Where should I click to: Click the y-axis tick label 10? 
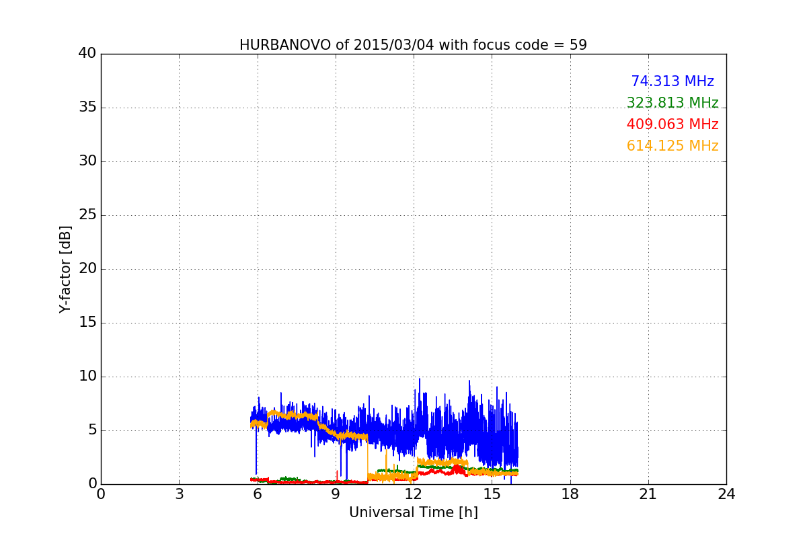click(87, 377)
